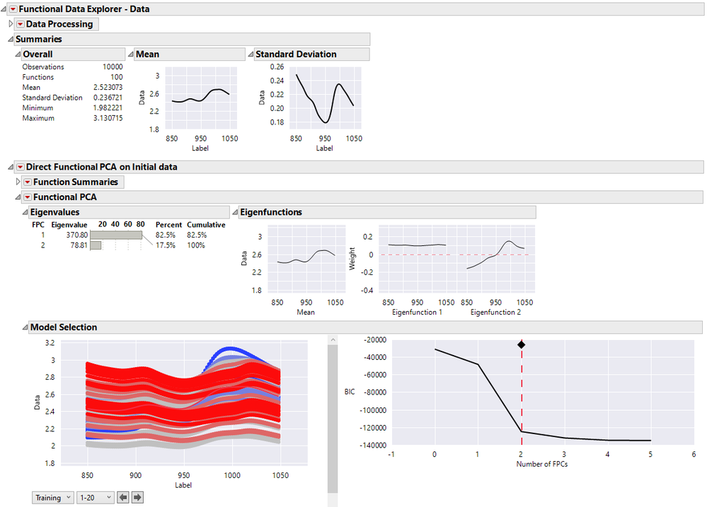This screenshot has height=507, width=707.
Task: Open Functional PCA red triangle menu
Action: pyautogui.click(x=28, y=197)
